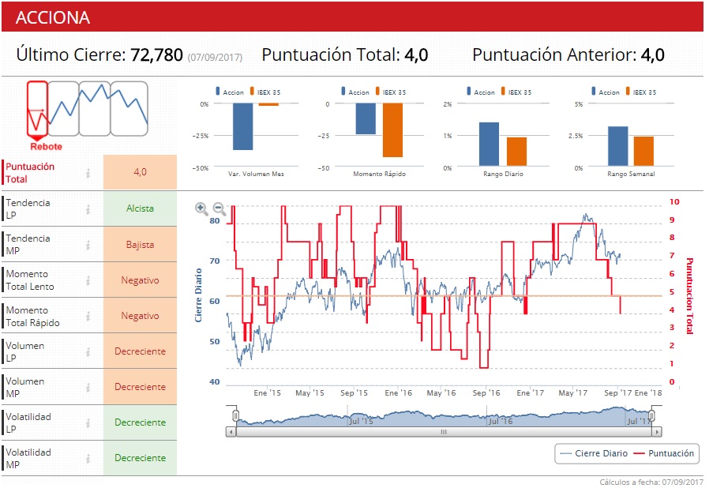Toggle Accion series in Rango Semanal legend
Viewport: 709px width, 488px height.
606,92
